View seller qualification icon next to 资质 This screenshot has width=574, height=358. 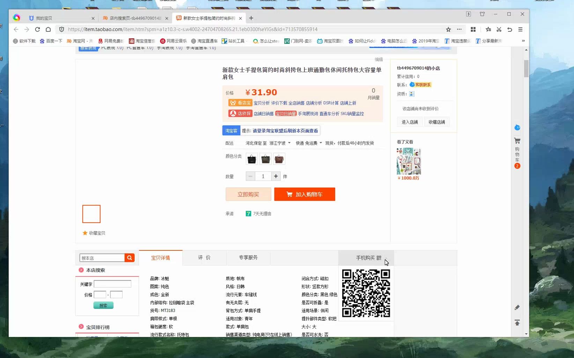pos(412,94)
